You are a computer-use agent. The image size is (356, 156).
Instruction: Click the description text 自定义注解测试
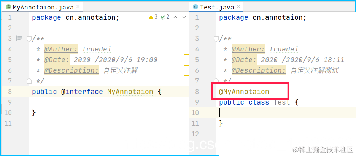click(x=315, y=70)
